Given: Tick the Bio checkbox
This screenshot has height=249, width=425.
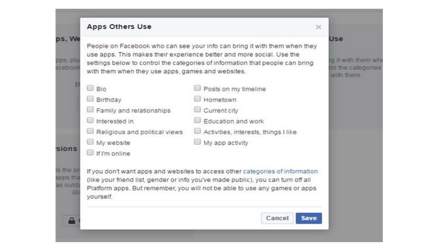Looking at the screenshot, I should (x=90, y=88).
